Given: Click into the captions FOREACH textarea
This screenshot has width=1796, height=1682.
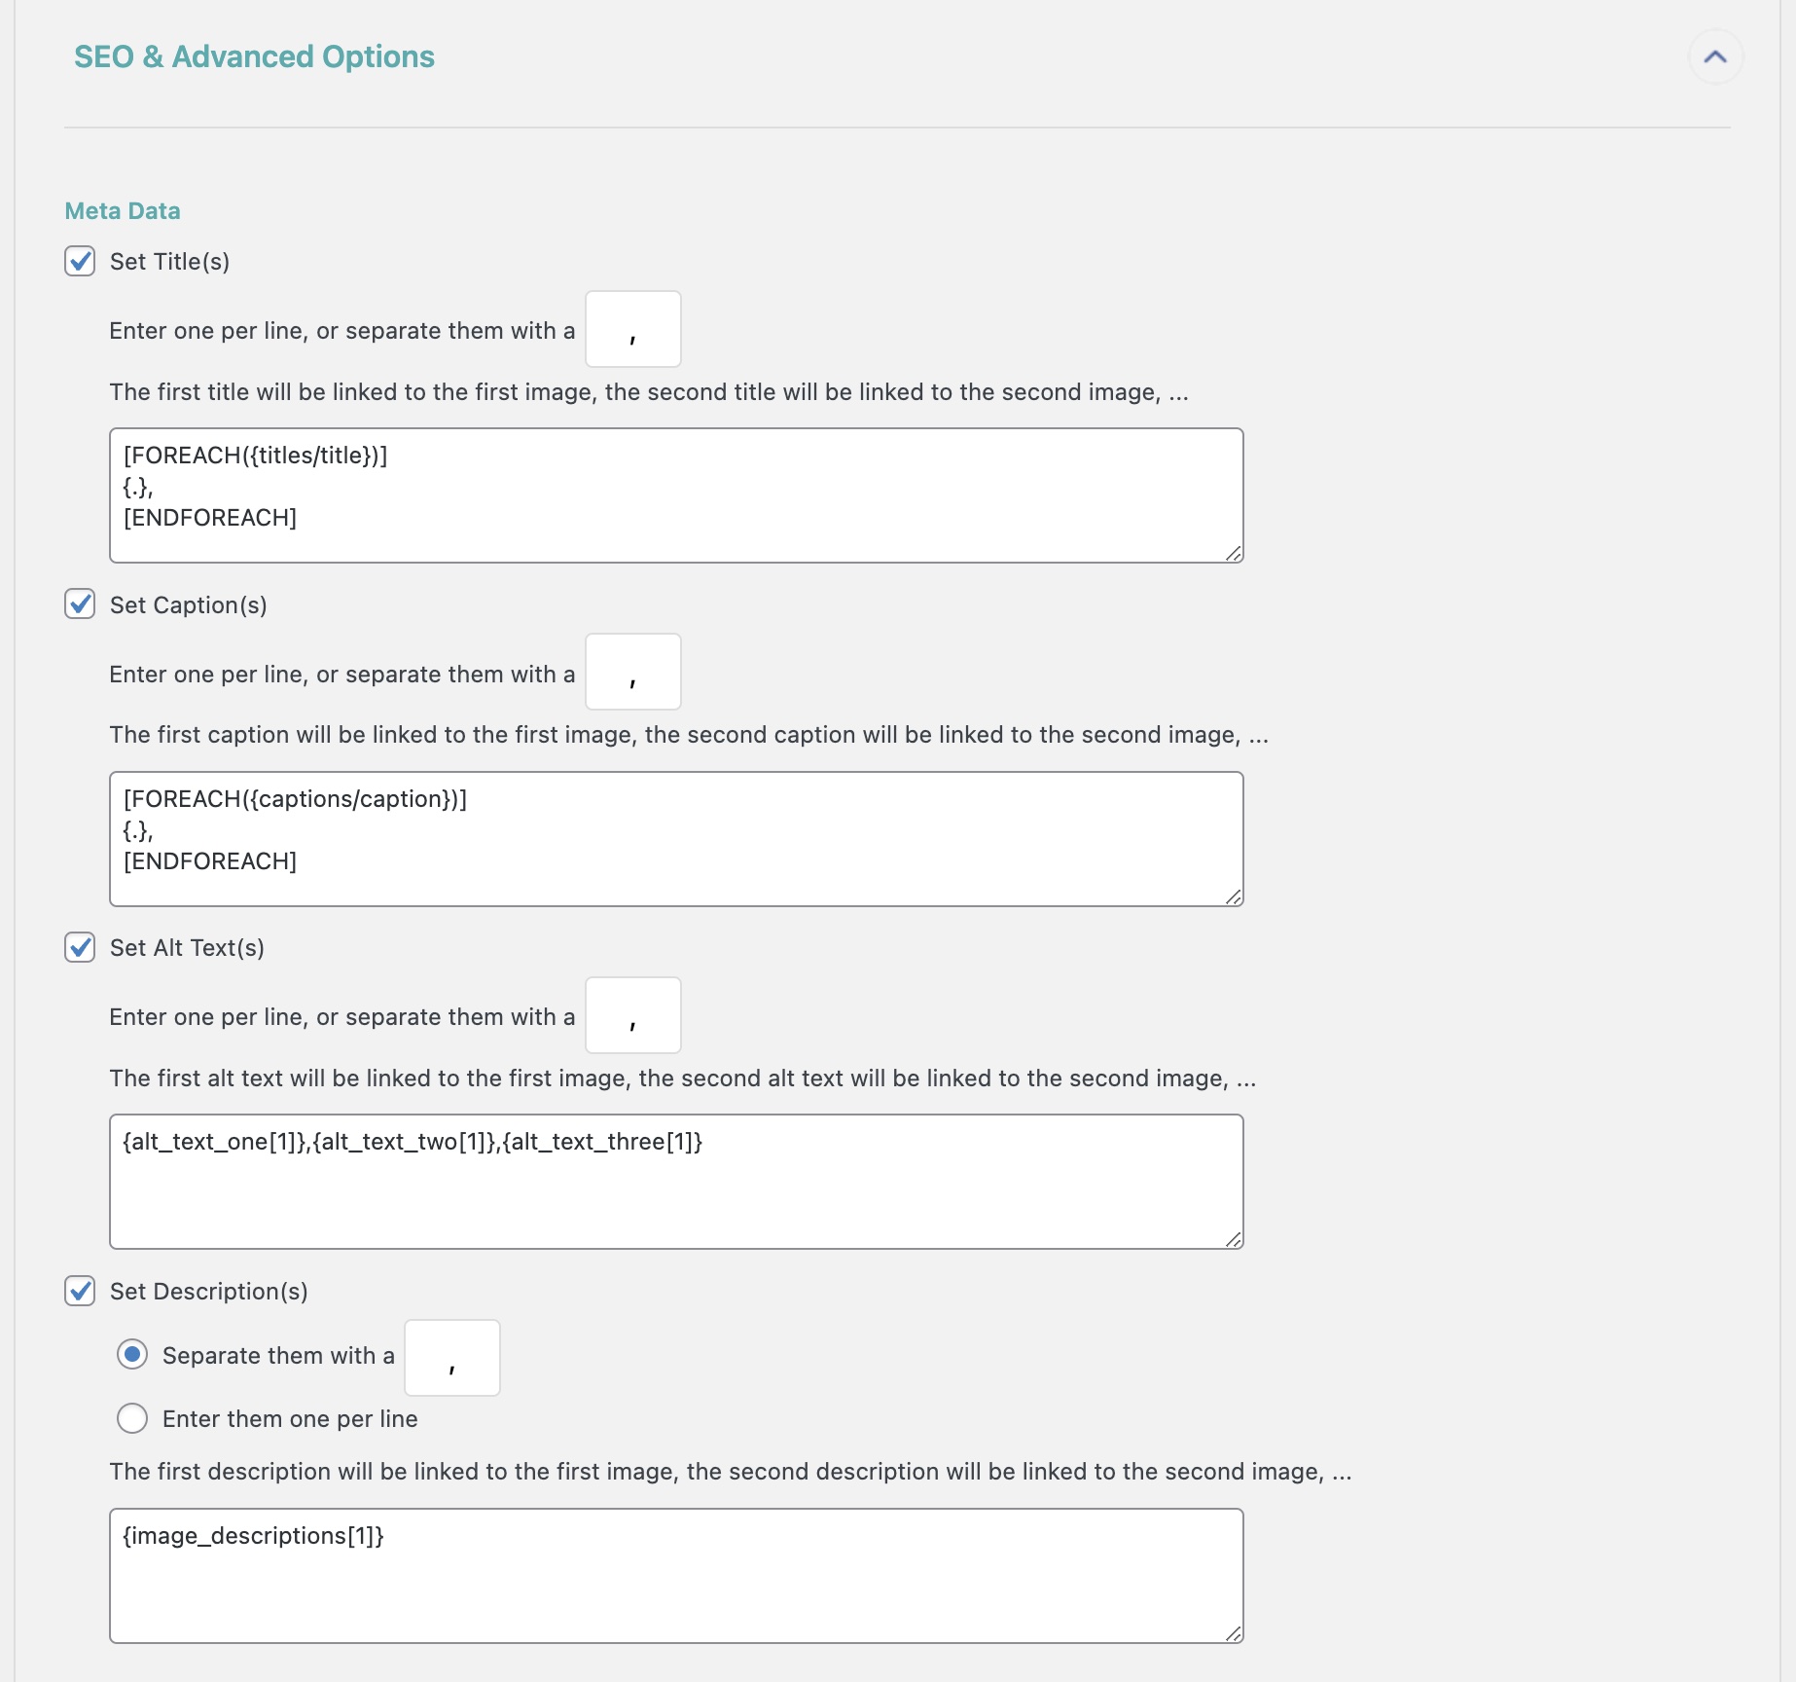Looking at the screenshot, I should [x=675, y=838].
